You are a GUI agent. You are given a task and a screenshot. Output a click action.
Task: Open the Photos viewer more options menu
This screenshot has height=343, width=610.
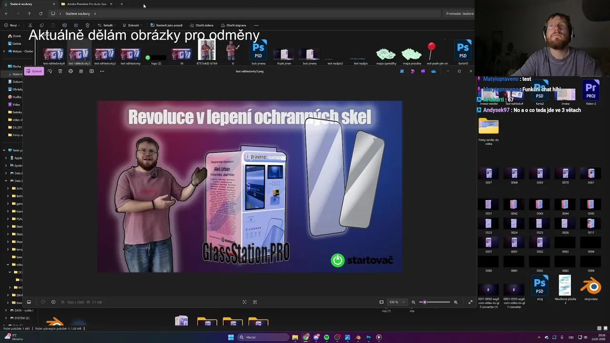(x=102, y=71)
